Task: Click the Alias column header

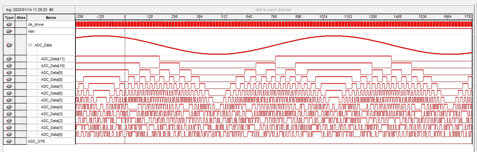Action: [21, 17]
